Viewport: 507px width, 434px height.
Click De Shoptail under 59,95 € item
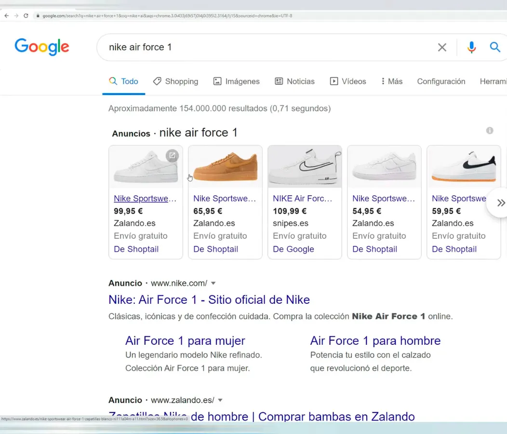pyautogui.click(x=454, y=249)
